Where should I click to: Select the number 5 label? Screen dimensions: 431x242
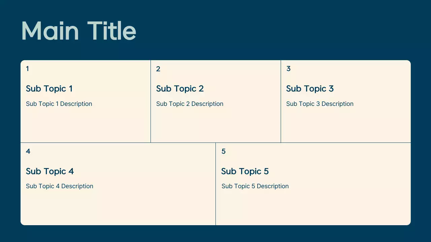tap(224, 152)
